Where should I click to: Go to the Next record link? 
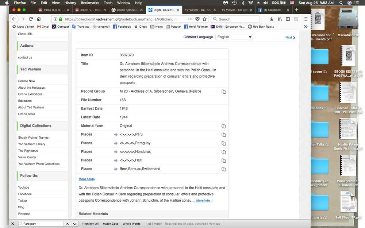click(290, 37)
